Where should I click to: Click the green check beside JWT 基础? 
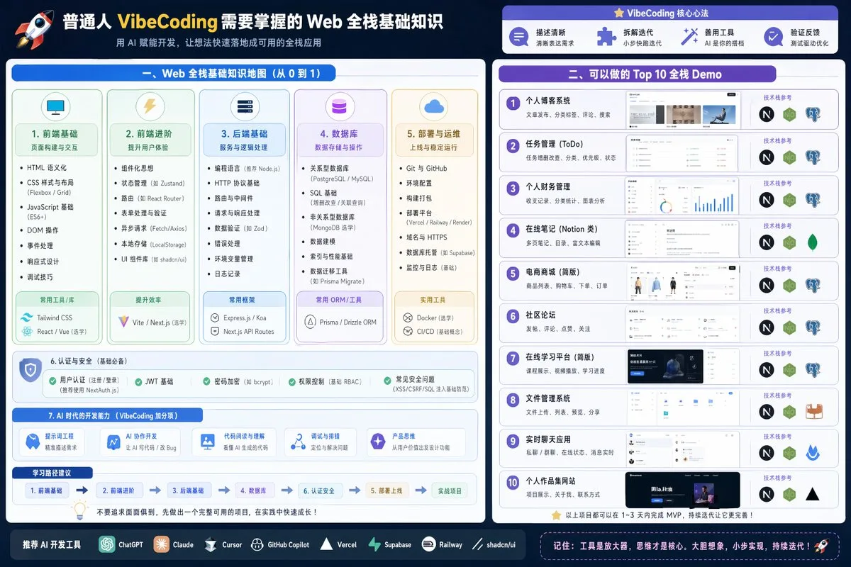139,381
